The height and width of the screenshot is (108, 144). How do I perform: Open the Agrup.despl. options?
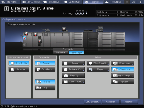(x=123, y=75)
